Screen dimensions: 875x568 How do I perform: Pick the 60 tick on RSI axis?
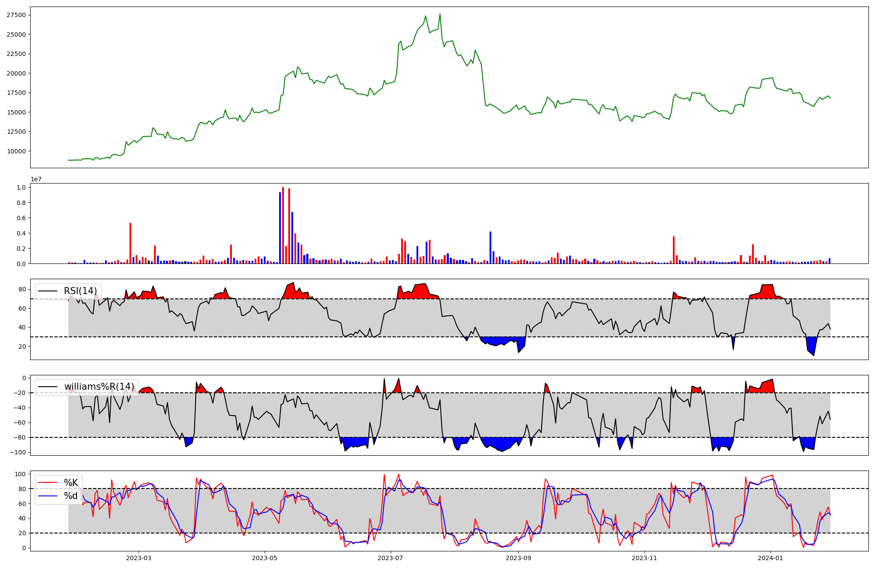(22, 308)
